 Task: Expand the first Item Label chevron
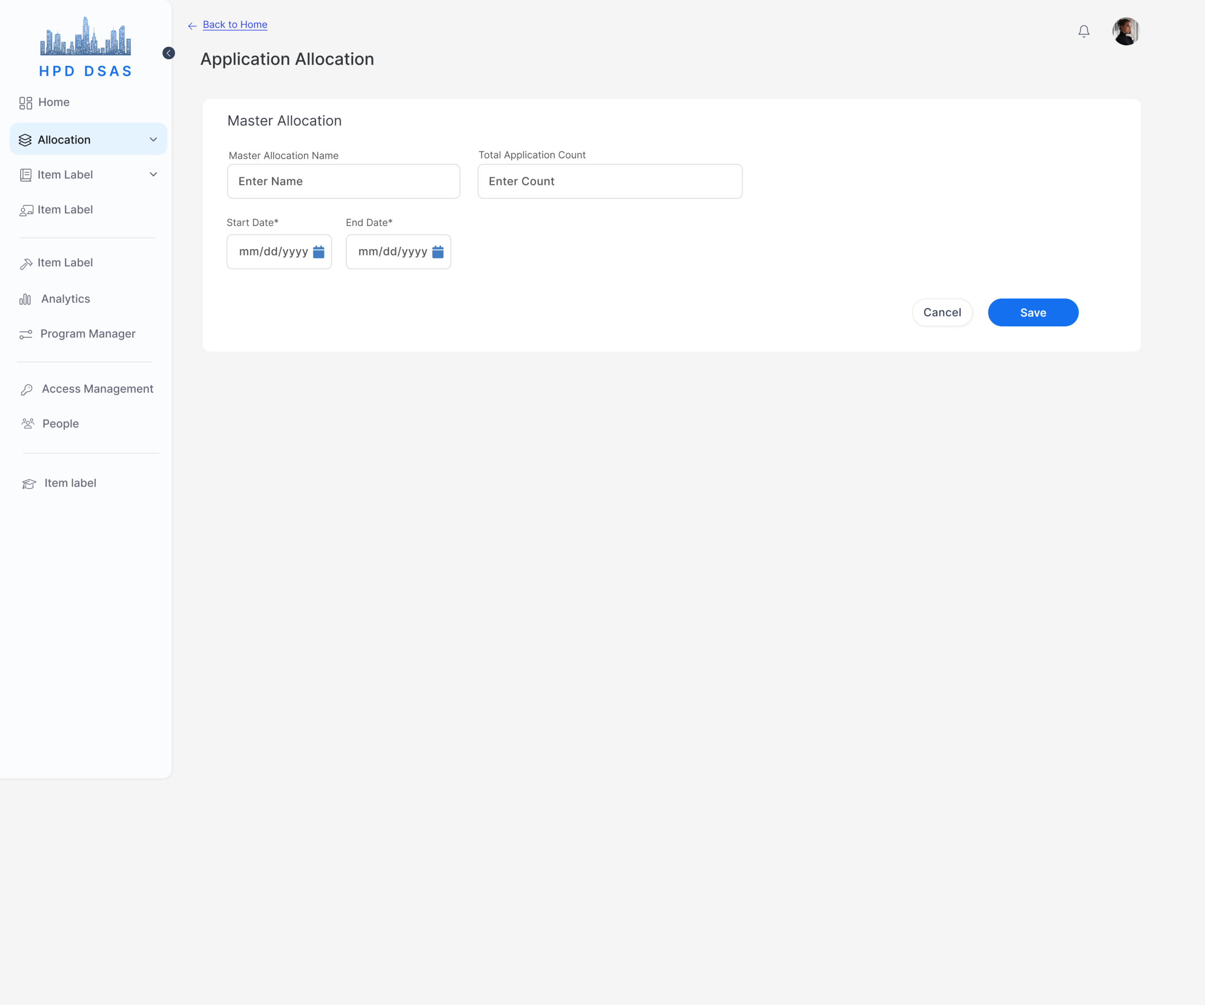point(153,175)
